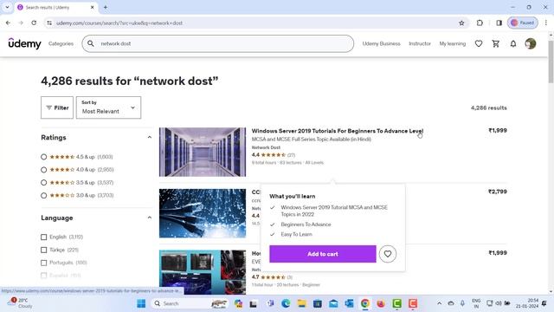The image size is (554, 312).
Task: Select the 4.0 & up rating filter
Action: (x=44, y=170)
